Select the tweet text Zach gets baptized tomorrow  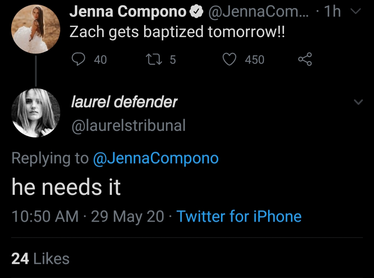coord(177,32)
